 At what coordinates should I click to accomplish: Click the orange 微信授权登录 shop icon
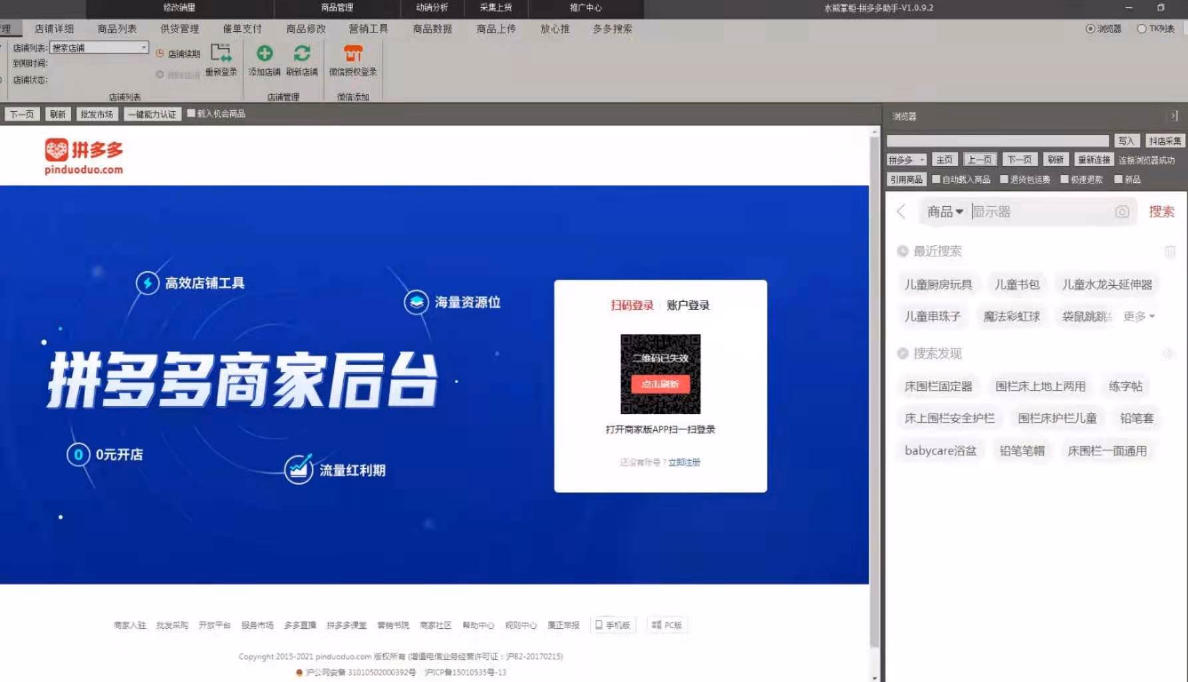(x=353, y=53)
